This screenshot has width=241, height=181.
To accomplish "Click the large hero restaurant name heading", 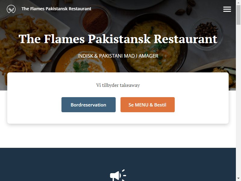I will pyautogui.click(x=118, y=39).
